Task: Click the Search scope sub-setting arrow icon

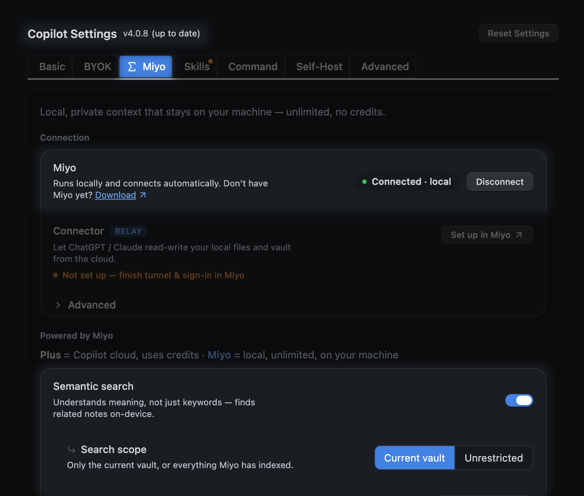Action: 71,449
